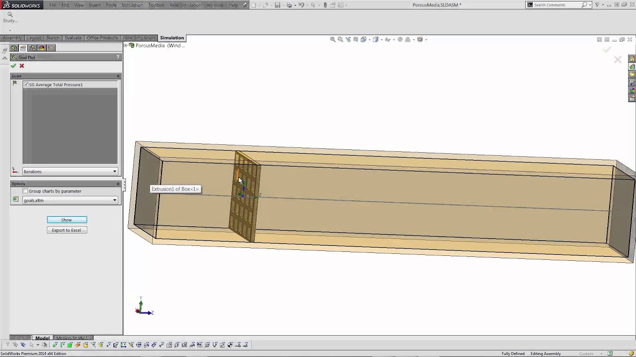Click the Editing Assembly status text
The height and width of the screenshot is (357, 636).
[546, 354]
